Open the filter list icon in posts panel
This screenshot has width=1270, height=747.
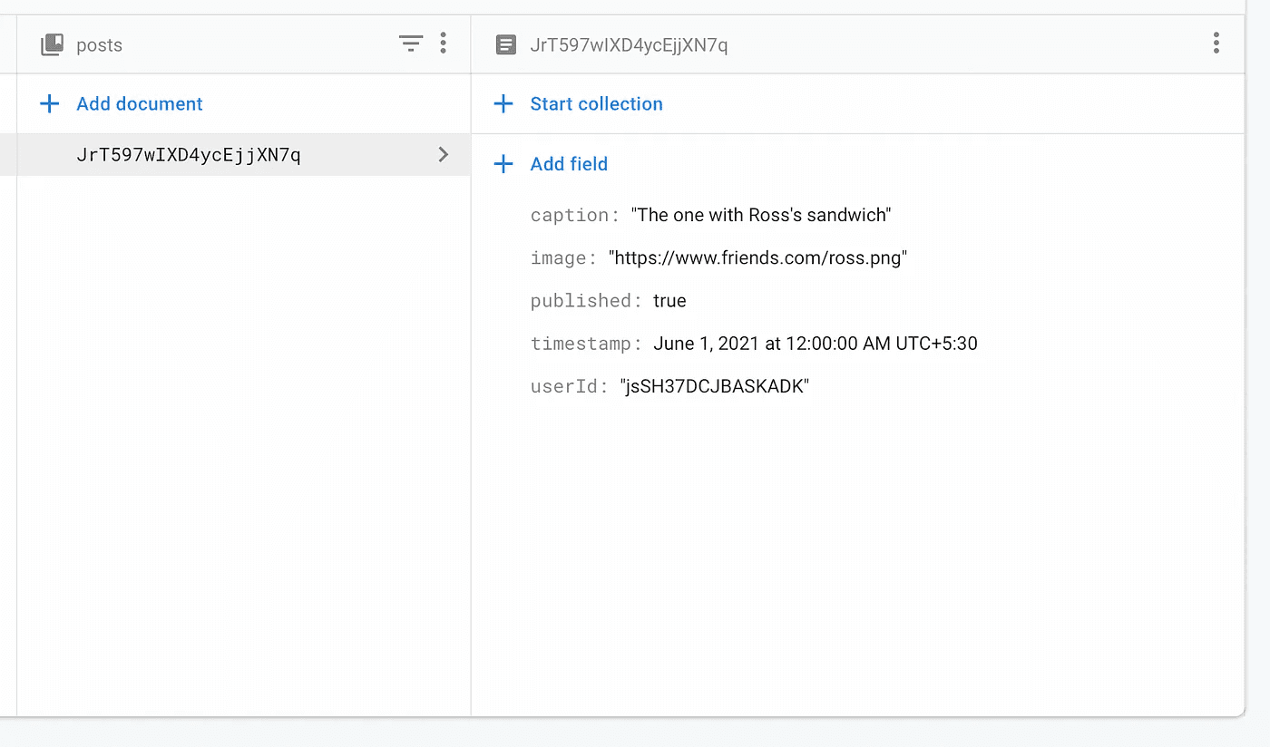411,44
